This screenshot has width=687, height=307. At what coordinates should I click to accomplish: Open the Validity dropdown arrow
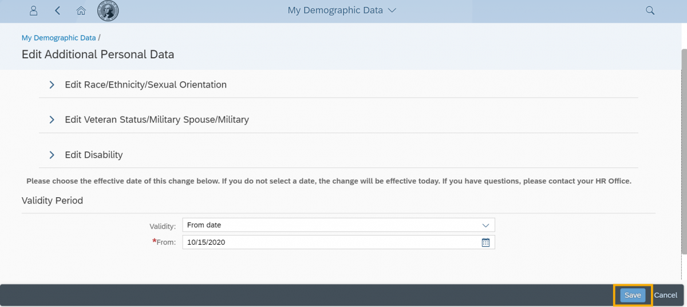(x=485, y=225)
